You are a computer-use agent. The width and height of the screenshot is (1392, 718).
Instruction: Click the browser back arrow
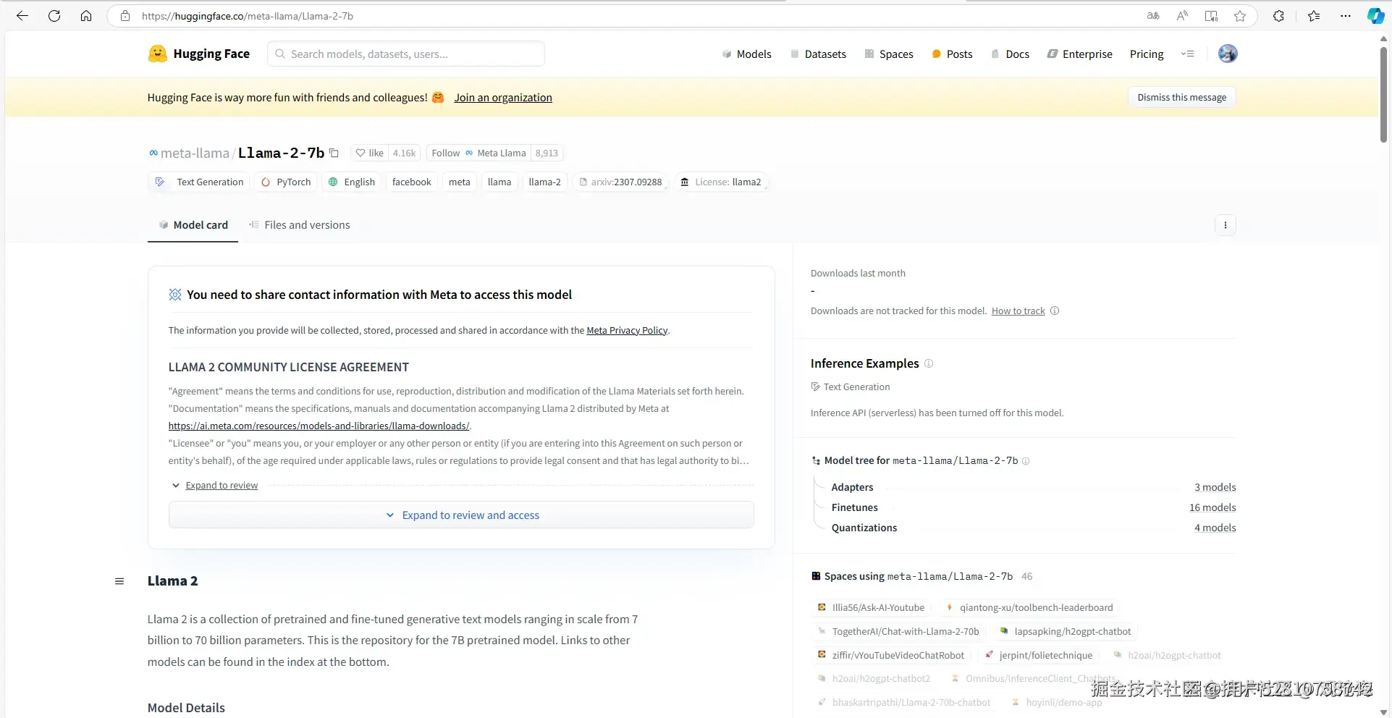click(x=22, y=16)
